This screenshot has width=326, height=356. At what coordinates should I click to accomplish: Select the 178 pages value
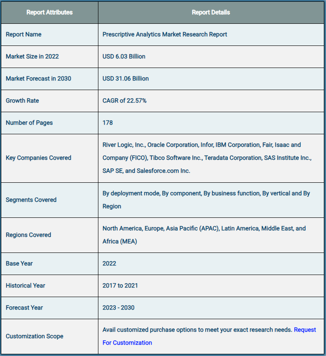[x=108, y=123]
